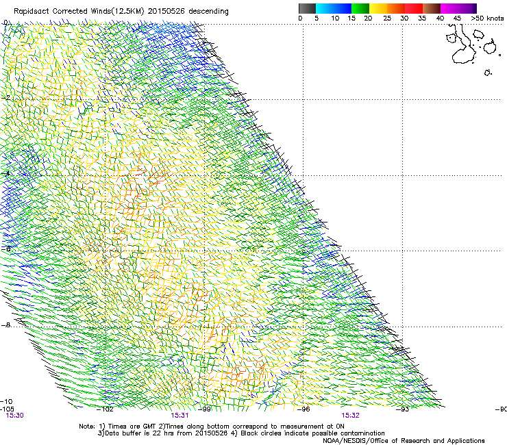Click the latitude label '-8'
Image resolution: width=507 pixels, height=445 pixels.
(x=5, y=325)
